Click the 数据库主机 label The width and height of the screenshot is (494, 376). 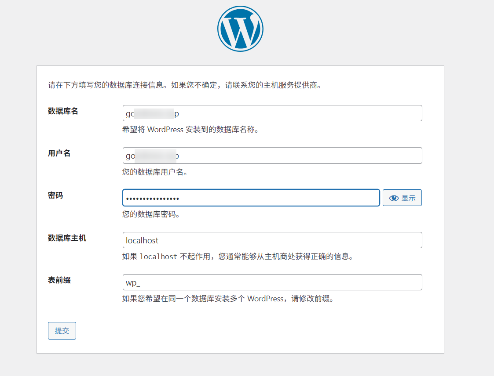pos(67,238)
